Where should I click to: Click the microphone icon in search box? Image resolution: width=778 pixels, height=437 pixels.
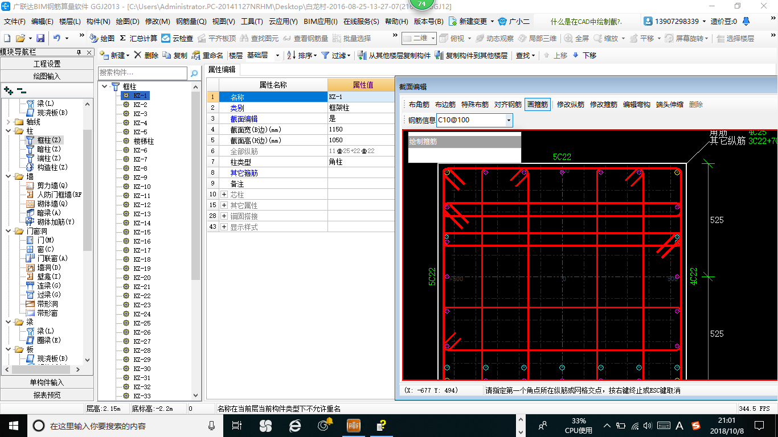pos(212,425)
